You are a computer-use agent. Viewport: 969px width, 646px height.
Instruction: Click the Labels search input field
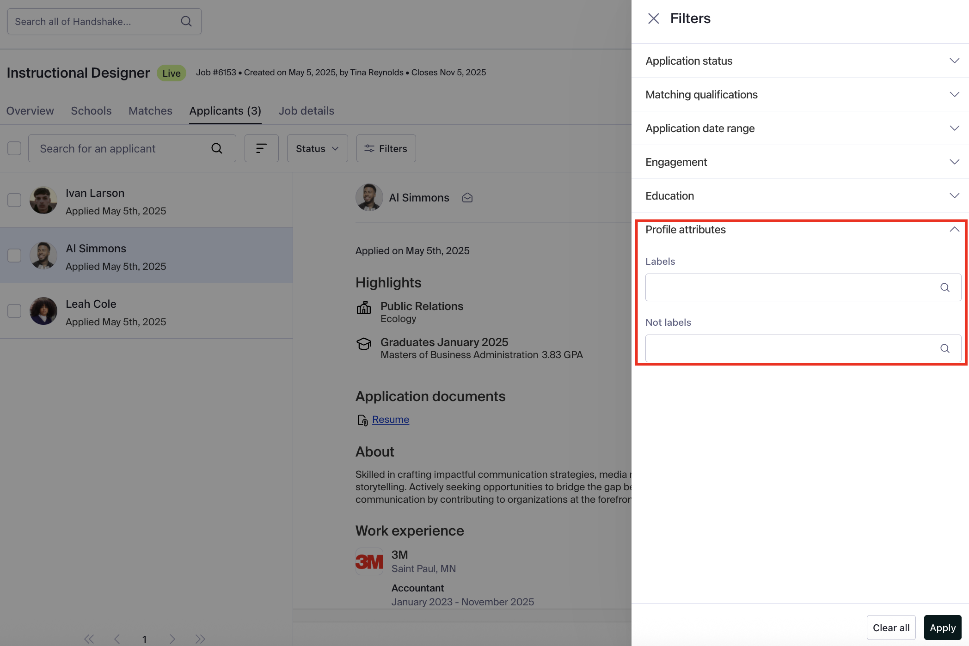point(803,287)
